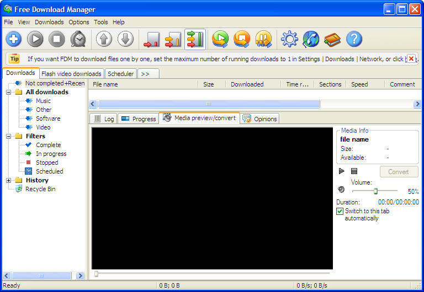
Task: Move download down with the down arrow icon
Action: pyautogui.click(x=125, y=39)
